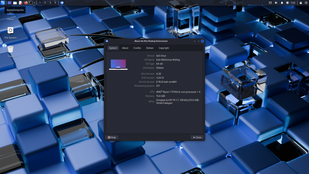
Task: Open the File System desktop icon
Action: point(10,31)
